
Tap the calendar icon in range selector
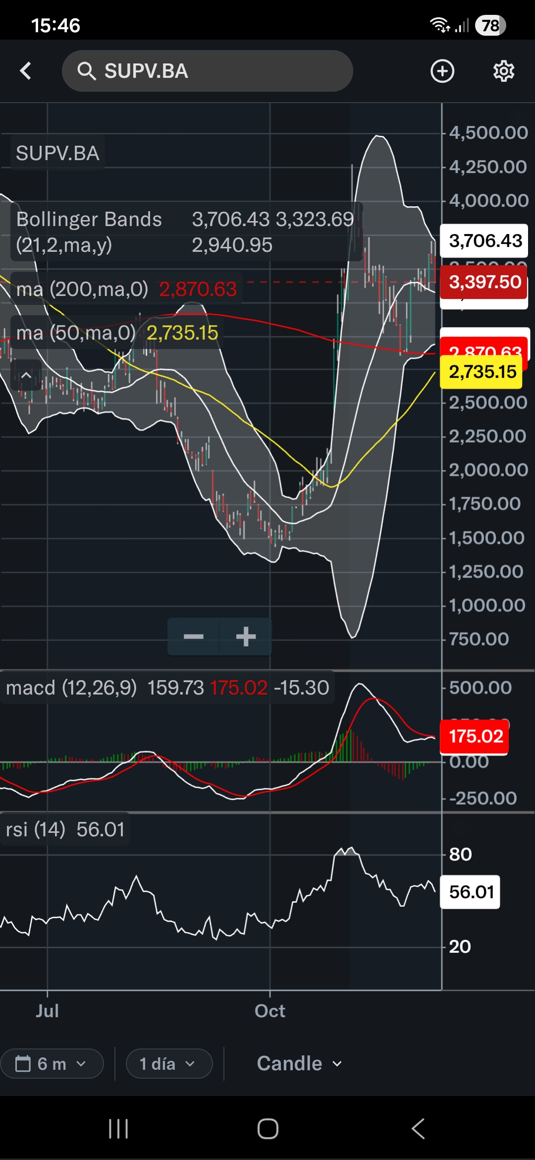tap(23, 1063)
